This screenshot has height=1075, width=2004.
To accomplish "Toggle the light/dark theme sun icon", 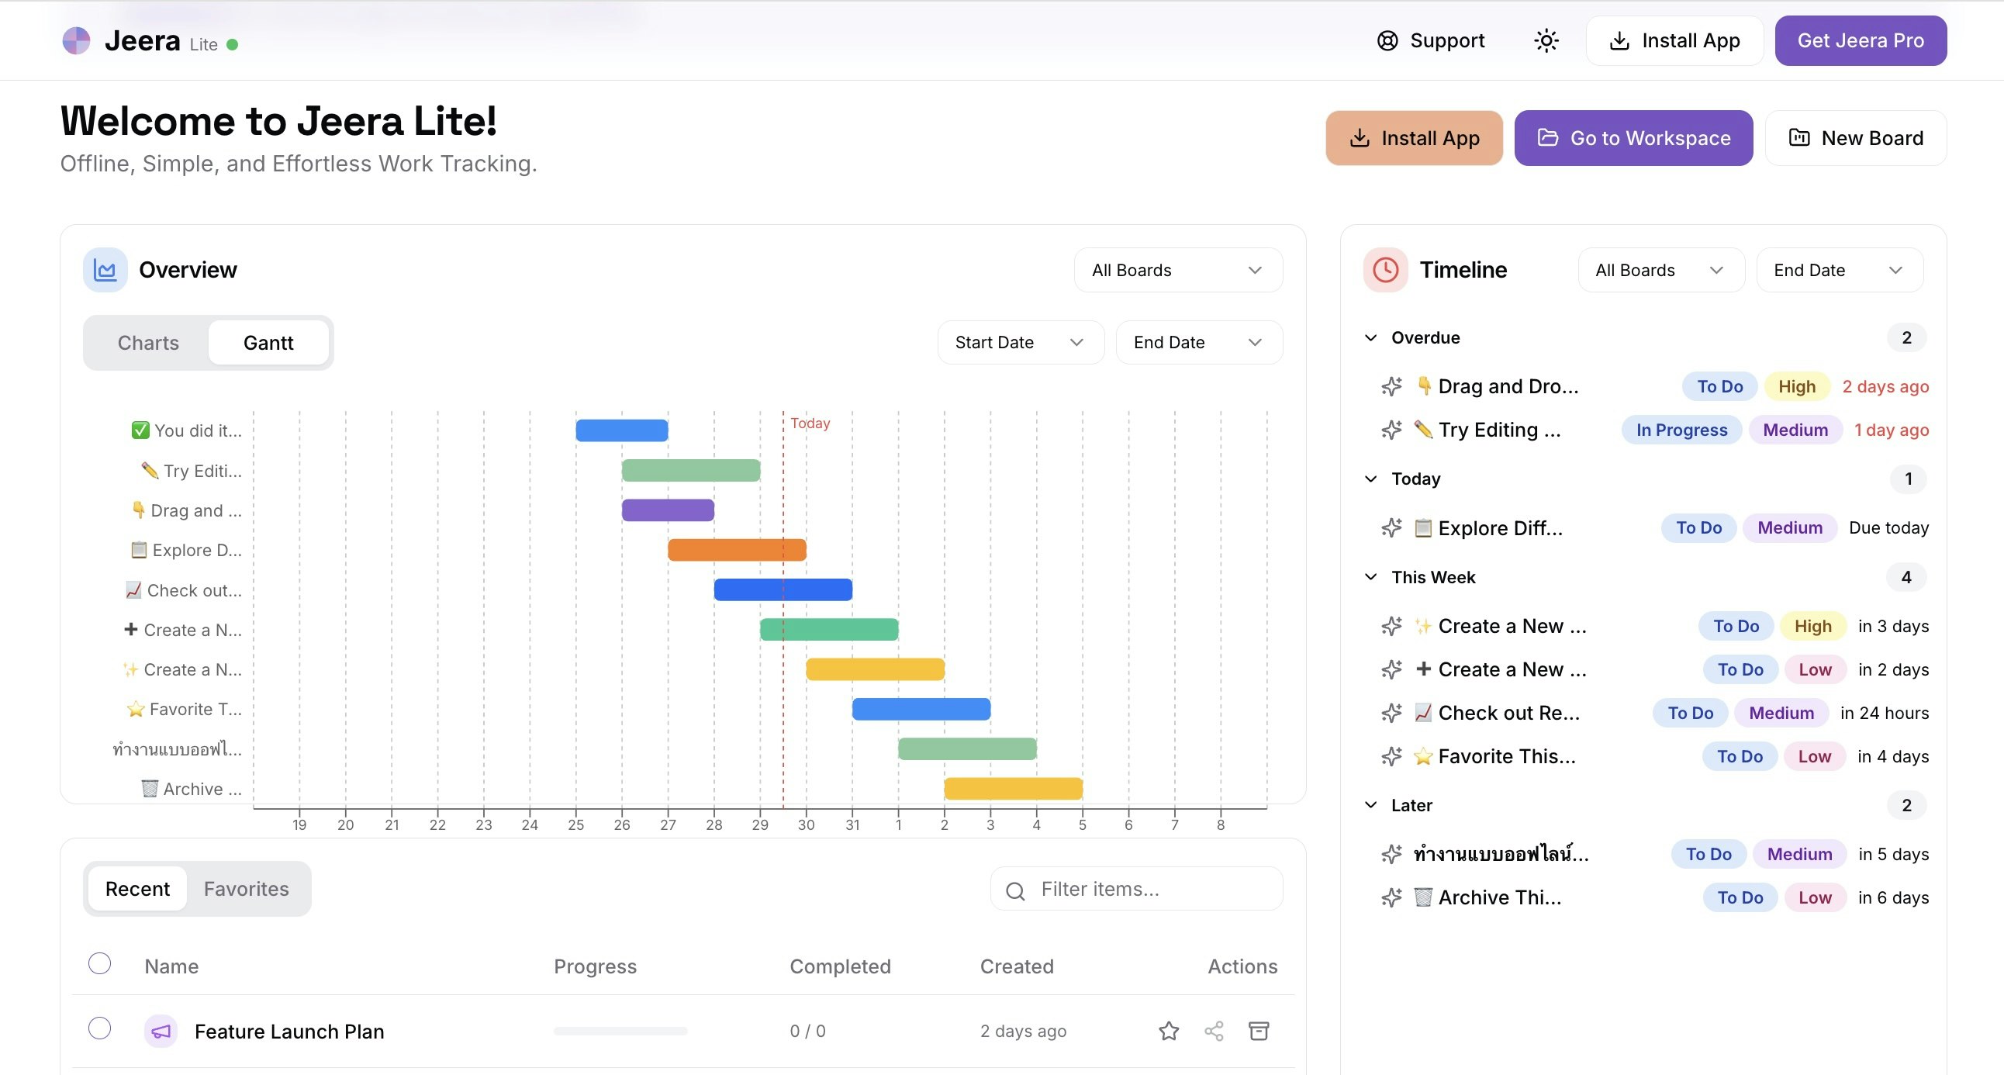I will pos(1545,40).
